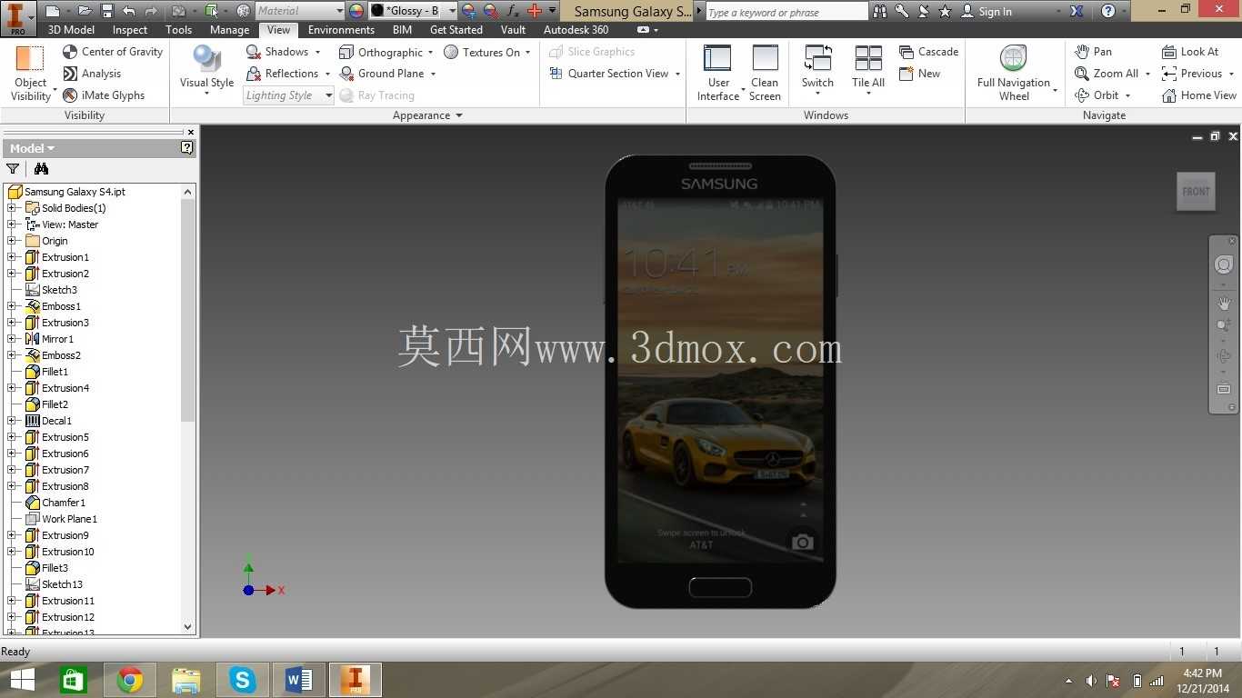Screen dimensions: 1242x698
Task: Open the Vault tab
Action: 514,30
